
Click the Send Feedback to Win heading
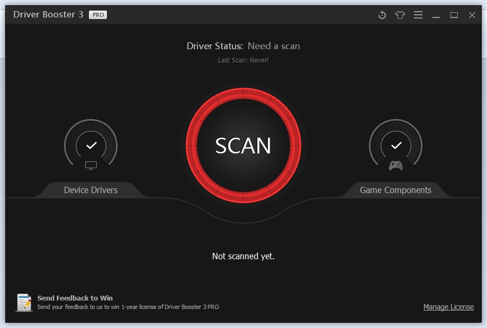[x=75, y=298]
